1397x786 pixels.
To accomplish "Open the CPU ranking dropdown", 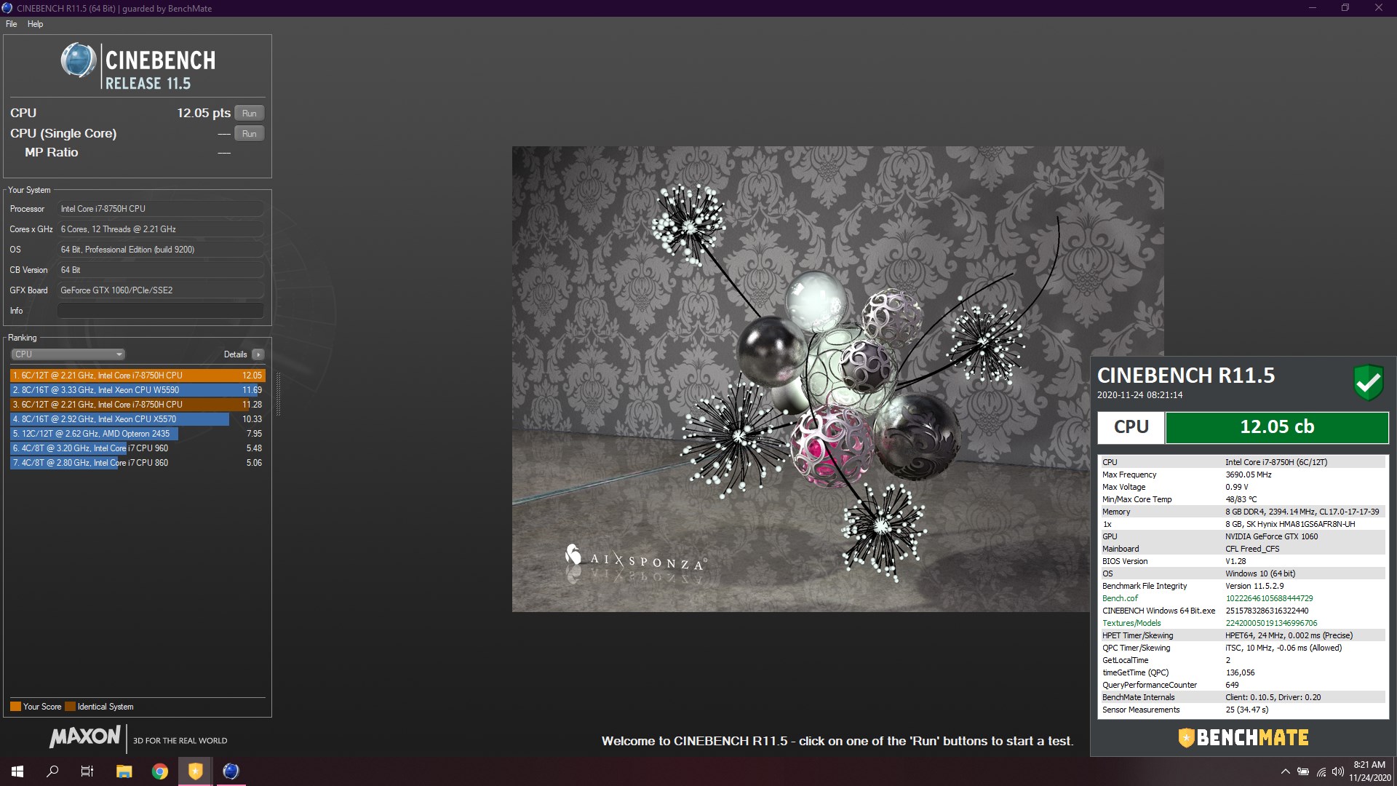I will point(68,354).
